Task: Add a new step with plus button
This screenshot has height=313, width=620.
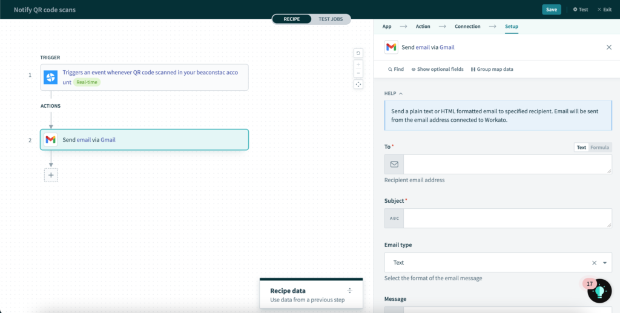Action: (x=51, y=175)
